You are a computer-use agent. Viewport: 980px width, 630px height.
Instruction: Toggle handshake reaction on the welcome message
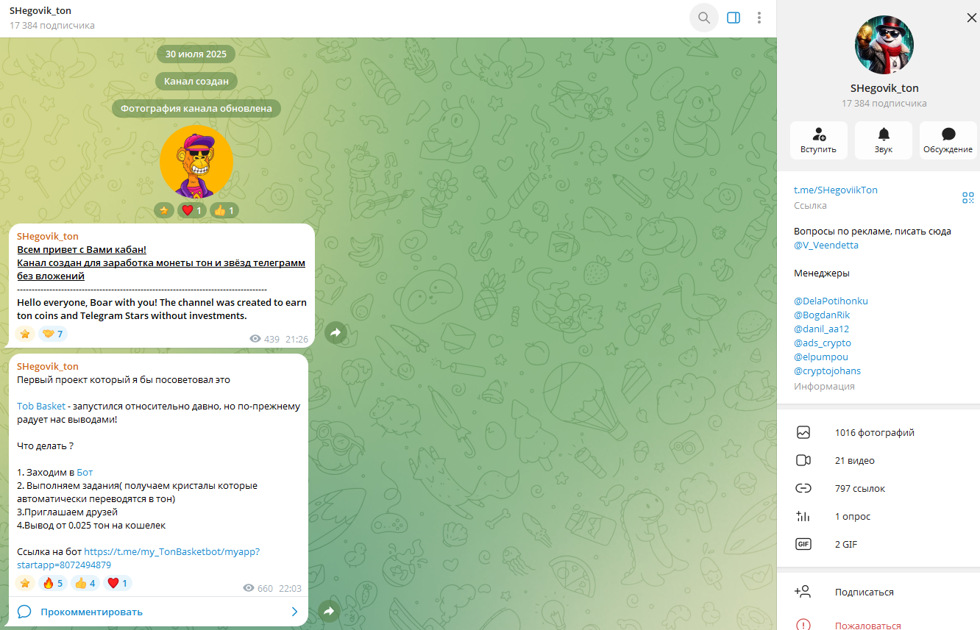(x=52, y=334)
